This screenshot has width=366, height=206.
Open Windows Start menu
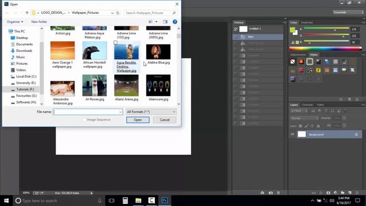coord(6,200)
